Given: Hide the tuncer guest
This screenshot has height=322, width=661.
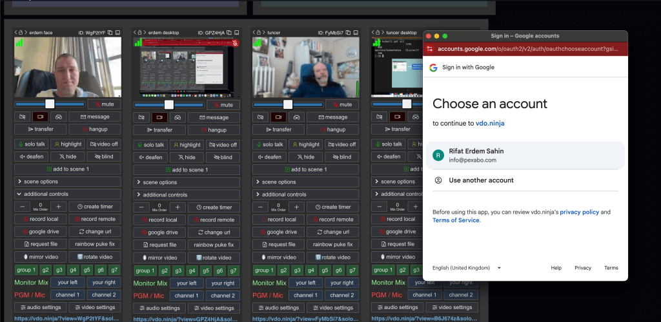Looking at the screenshot, I should (306, 156).
